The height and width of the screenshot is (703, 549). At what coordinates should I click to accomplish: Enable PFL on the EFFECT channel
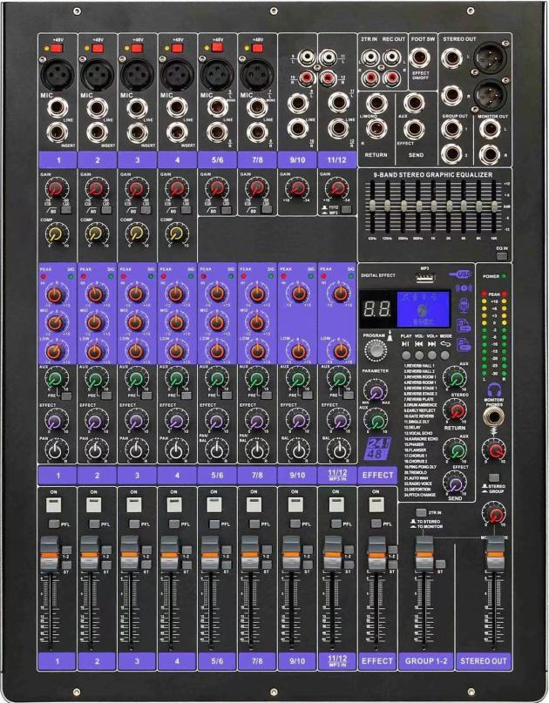(x=376, y=524)
